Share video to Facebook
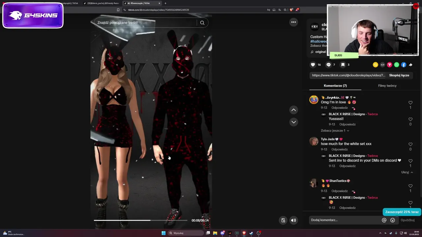Viewport: 422px width, 237px height. tap(404, 65)
